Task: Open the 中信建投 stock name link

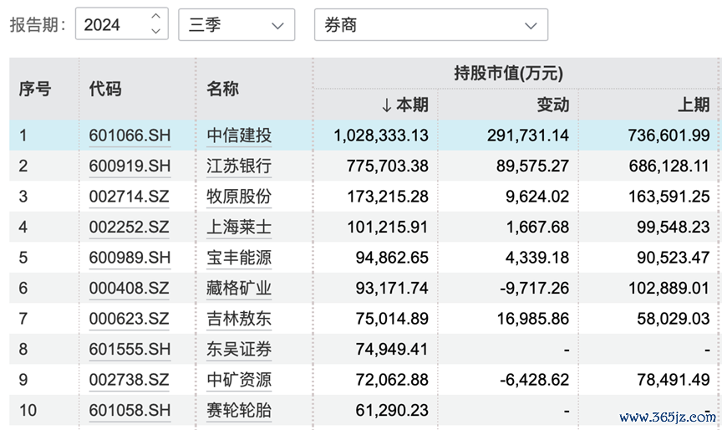Action: 239,136
